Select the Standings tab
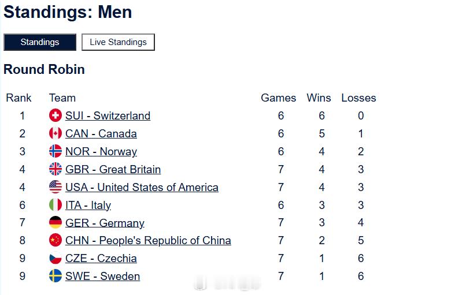Screen dimensions: 455x295 (x=40, y=42)
